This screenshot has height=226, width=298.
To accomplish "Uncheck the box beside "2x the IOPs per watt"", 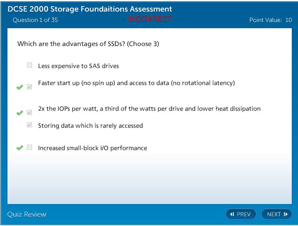I will click(x=29, y=112).
